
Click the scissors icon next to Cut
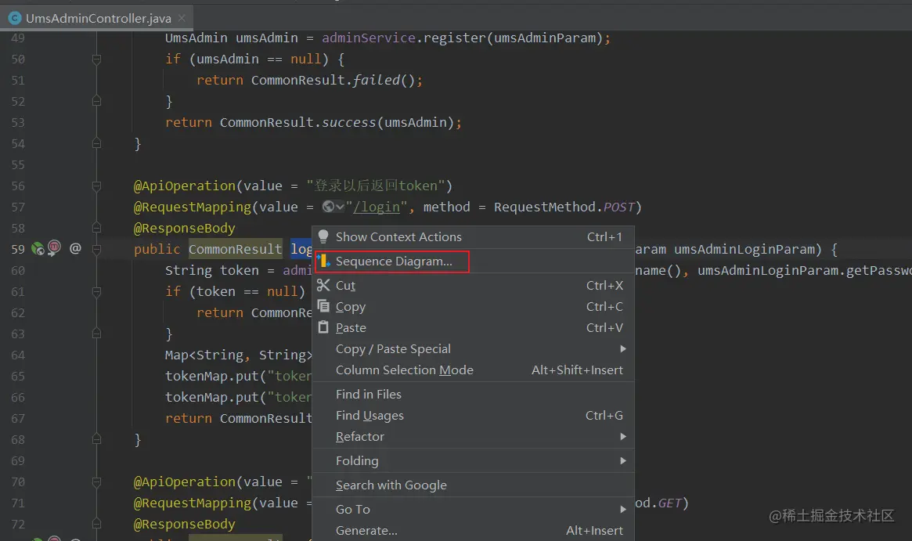pos(323,285)
